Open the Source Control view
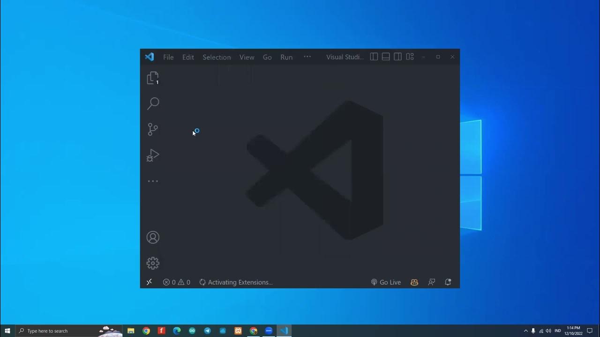Viewport: 600px width, 337px height. (153, 129)
